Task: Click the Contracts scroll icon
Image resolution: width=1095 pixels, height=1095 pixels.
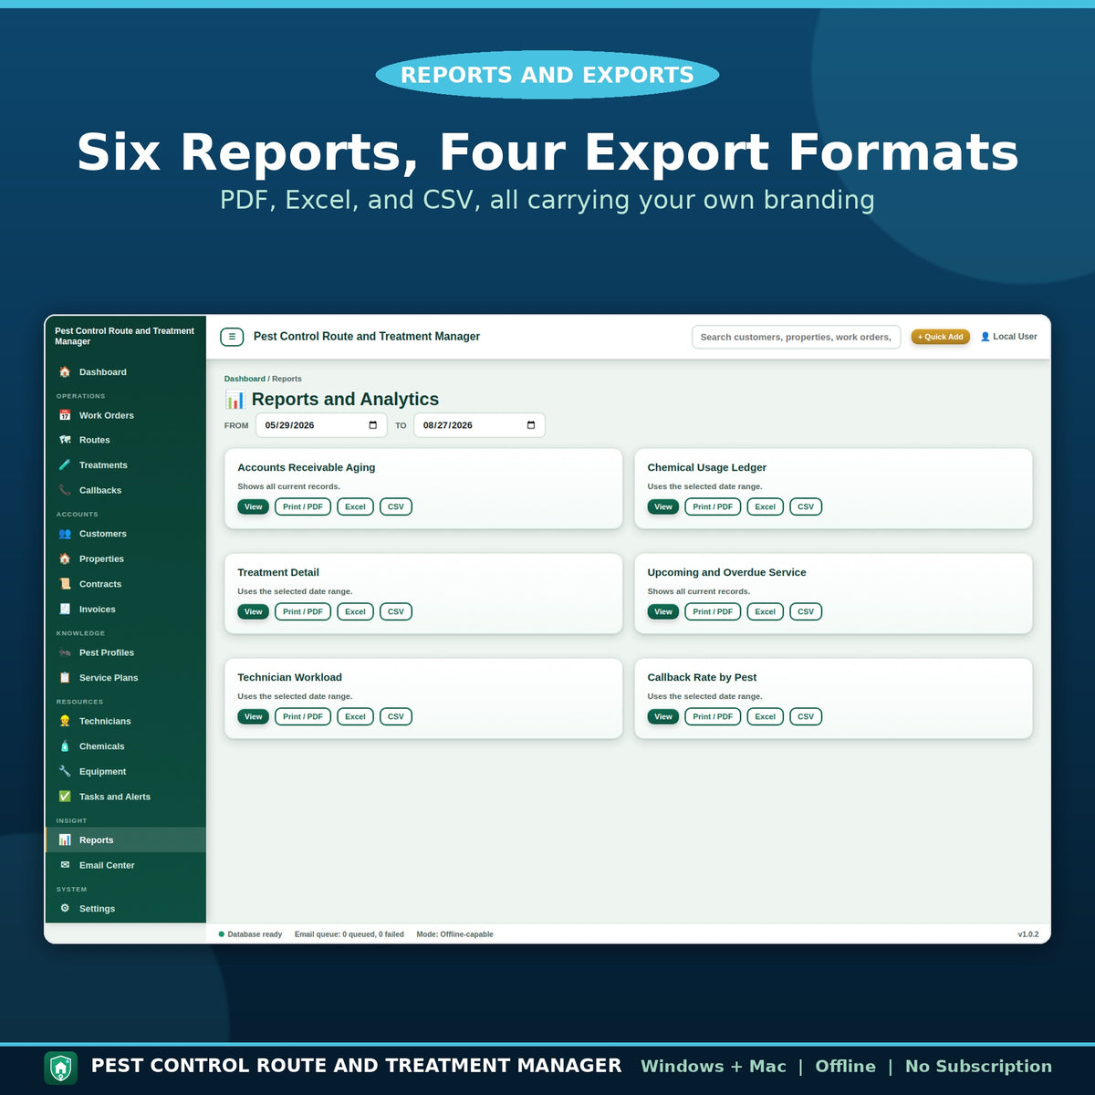Action: click(65, 584)
